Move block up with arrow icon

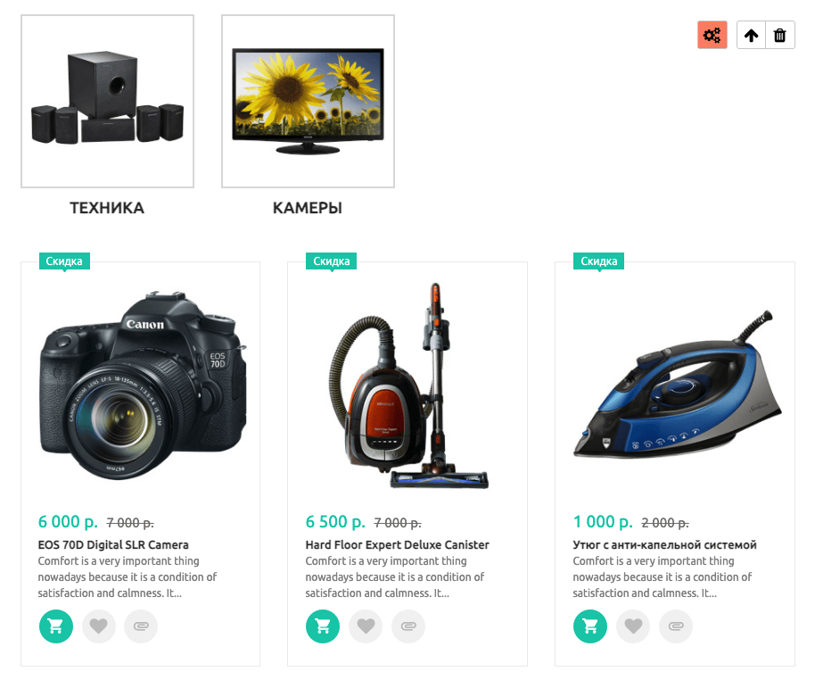click(x=751, y=36)
